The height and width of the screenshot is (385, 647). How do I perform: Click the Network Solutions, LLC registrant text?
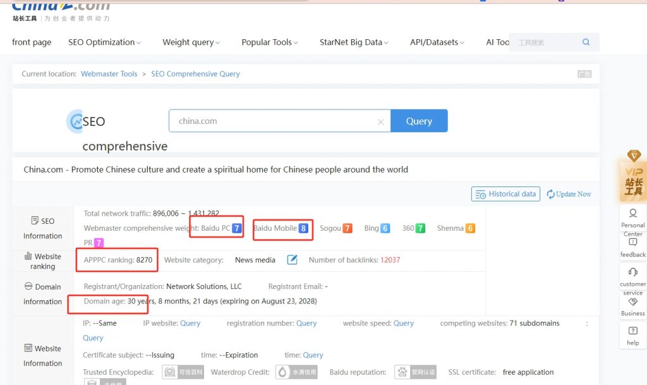204,286
